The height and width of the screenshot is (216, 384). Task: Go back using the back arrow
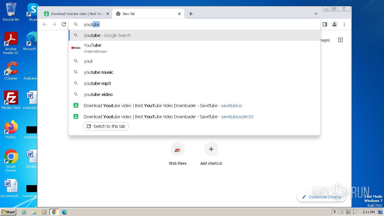click(45, 24)
